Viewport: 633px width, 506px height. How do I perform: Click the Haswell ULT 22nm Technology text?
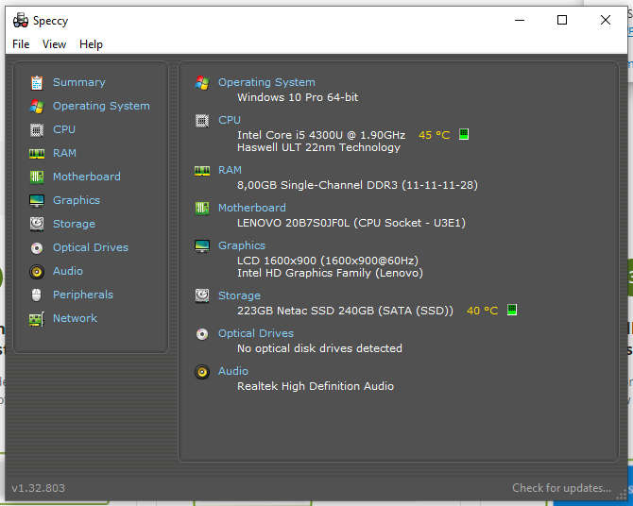click(x=319, y=147)
